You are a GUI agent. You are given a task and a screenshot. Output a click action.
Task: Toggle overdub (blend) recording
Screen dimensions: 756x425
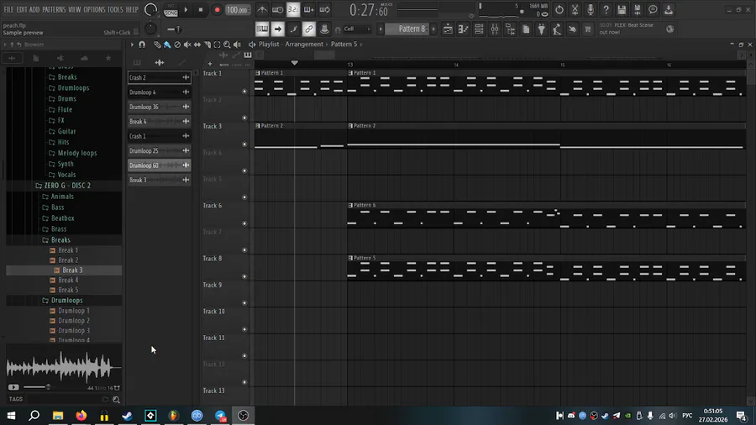(309, 9)
